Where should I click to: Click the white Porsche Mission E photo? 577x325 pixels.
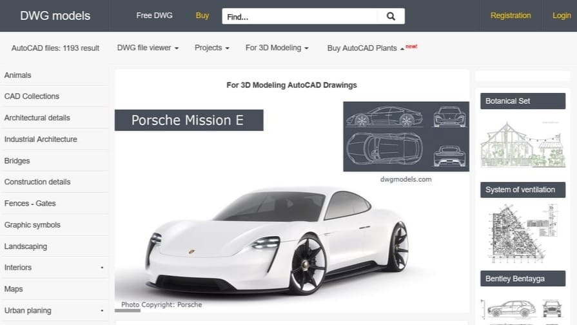click(279, 241)
